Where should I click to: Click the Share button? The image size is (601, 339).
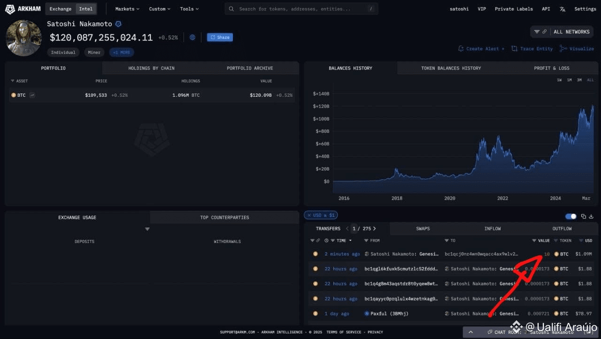coord(220,38)
